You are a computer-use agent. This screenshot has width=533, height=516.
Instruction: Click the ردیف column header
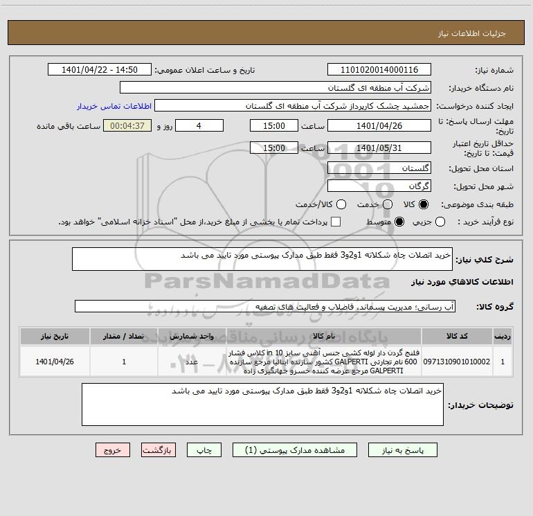(x=503, y=337)
